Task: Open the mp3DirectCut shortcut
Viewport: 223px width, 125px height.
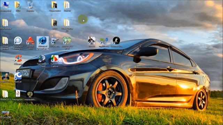Action: [104, 42]
